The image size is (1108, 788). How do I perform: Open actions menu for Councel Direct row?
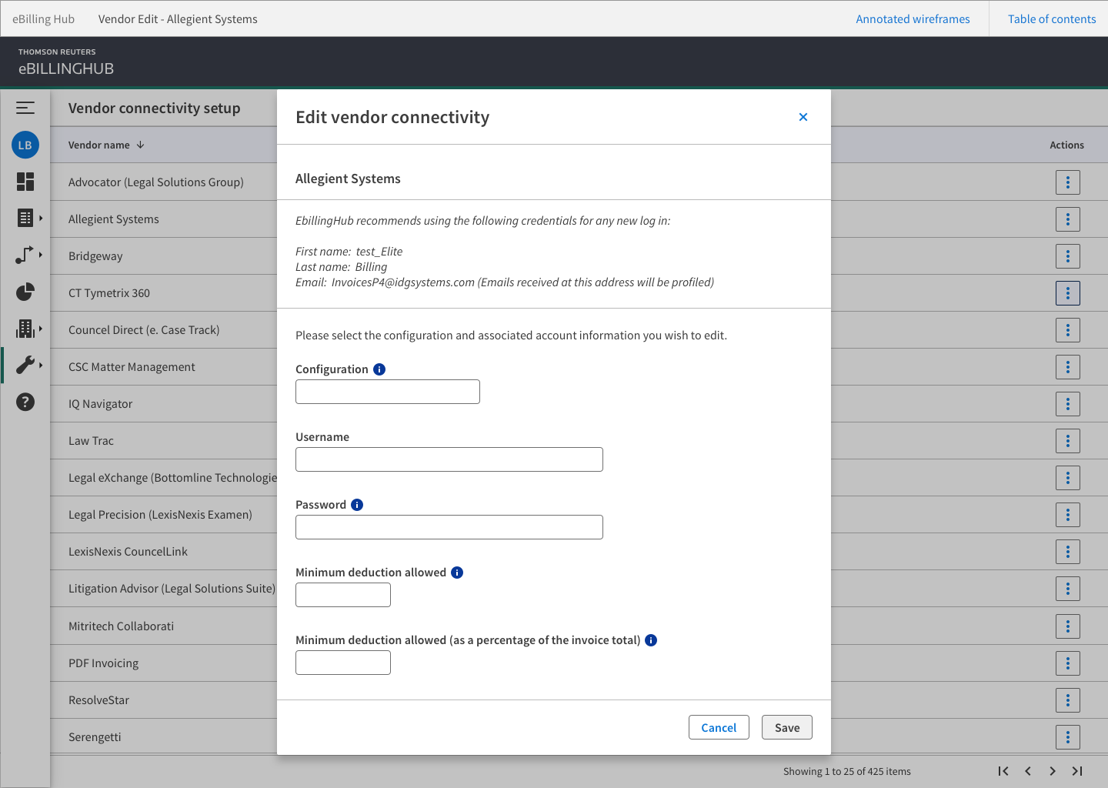[x=1068, y=330]
